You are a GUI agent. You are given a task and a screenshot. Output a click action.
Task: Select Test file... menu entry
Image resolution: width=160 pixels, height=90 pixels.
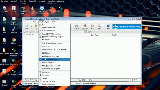tap(54, 79)
